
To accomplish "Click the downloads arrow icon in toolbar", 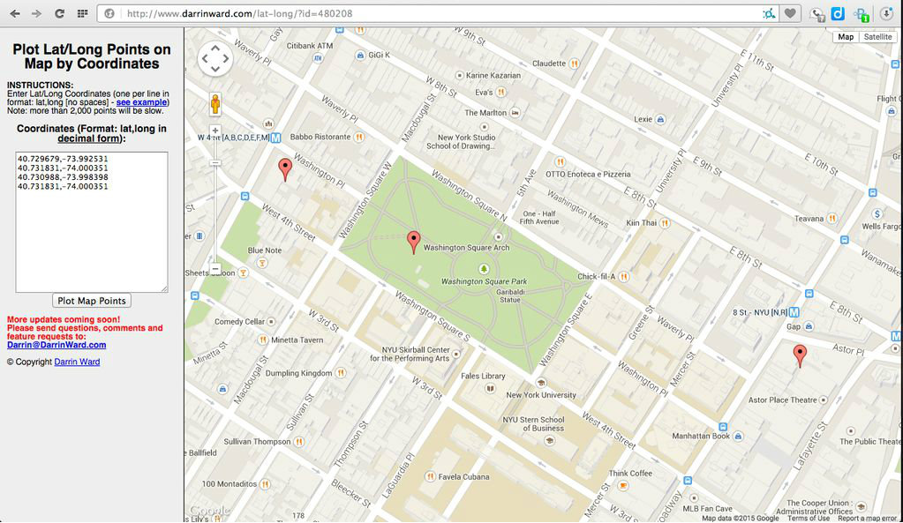I will [x=886, y=14].
